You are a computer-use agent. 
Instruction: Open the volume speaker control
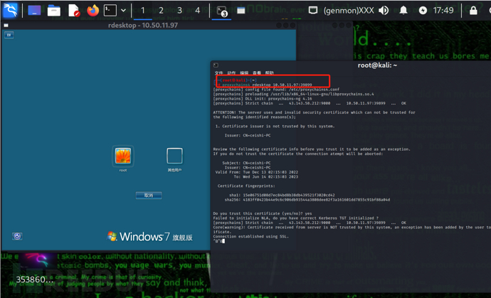[x=384, y=11]
